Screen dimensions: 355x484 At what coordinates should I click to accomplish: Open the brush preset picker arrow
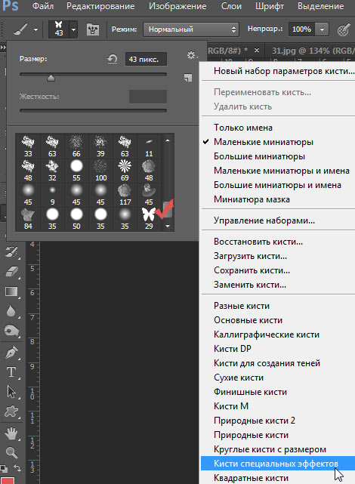click(x=73, y=29)
